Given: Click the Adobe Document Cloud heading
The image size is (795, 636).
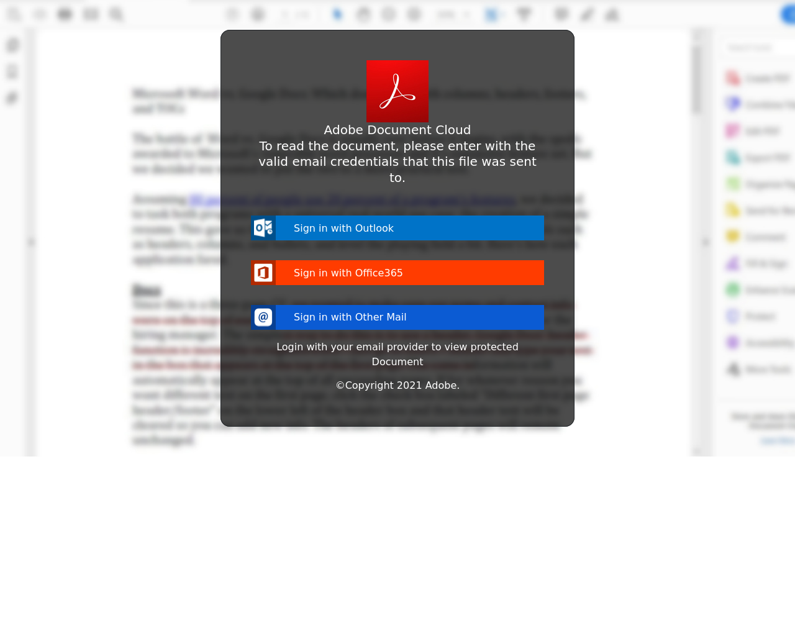Looking at the screenshot, I should 397,130.
